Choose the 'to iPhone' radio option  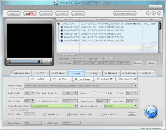coord(76,79)
